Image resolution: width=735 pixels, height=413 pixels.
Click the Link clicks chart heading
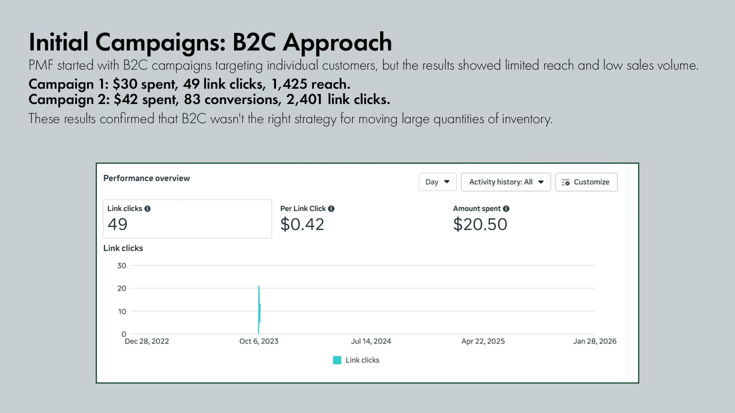(122, 248)
